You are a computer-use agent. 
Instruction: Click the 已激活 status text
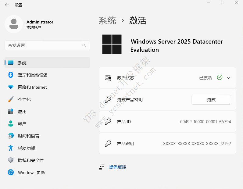coord(205,78)
